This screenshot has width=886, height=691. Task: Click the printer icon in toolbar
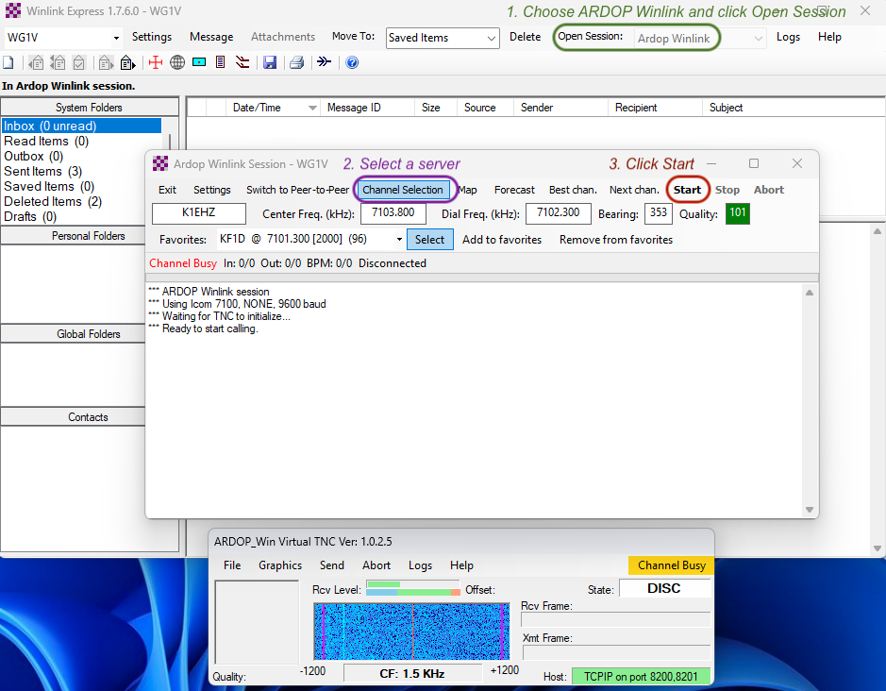click(296, 63)
